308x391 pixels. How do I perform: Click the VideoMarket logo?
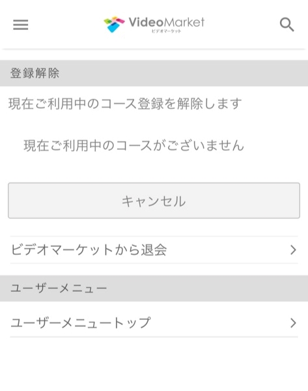(154, 25)
